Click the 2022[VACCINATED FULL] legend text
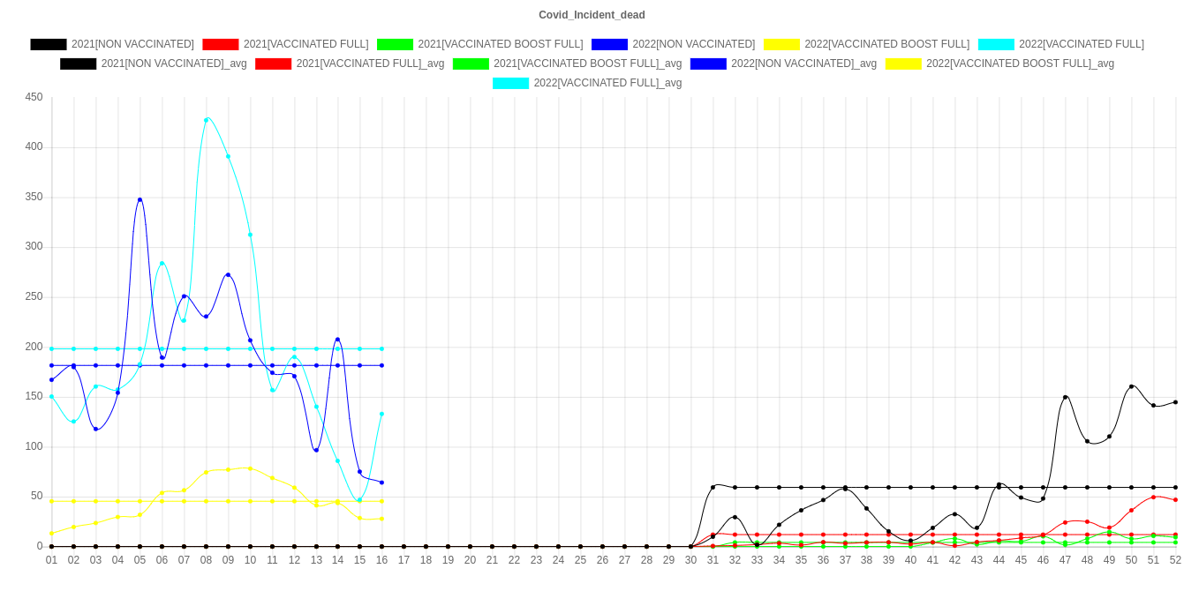The width and height of the screenshot is (1184, 591). [1081, 44]
